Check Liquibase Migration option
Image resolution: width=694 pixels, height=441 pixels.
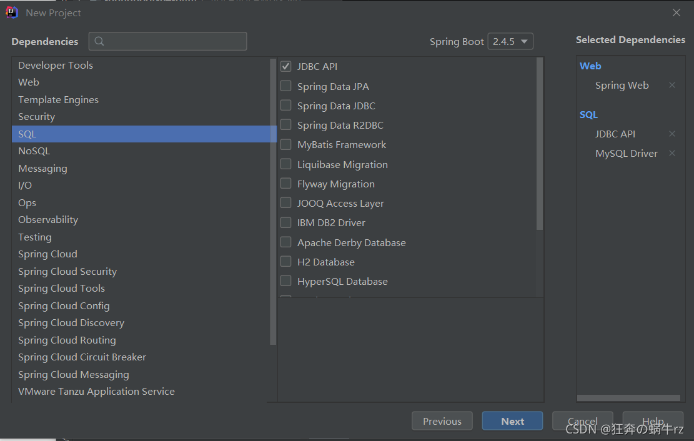[x=286, y=164]
